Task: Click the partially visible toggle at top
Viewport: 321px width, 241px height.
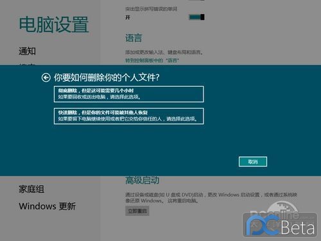Action: [x=196, y=0]
